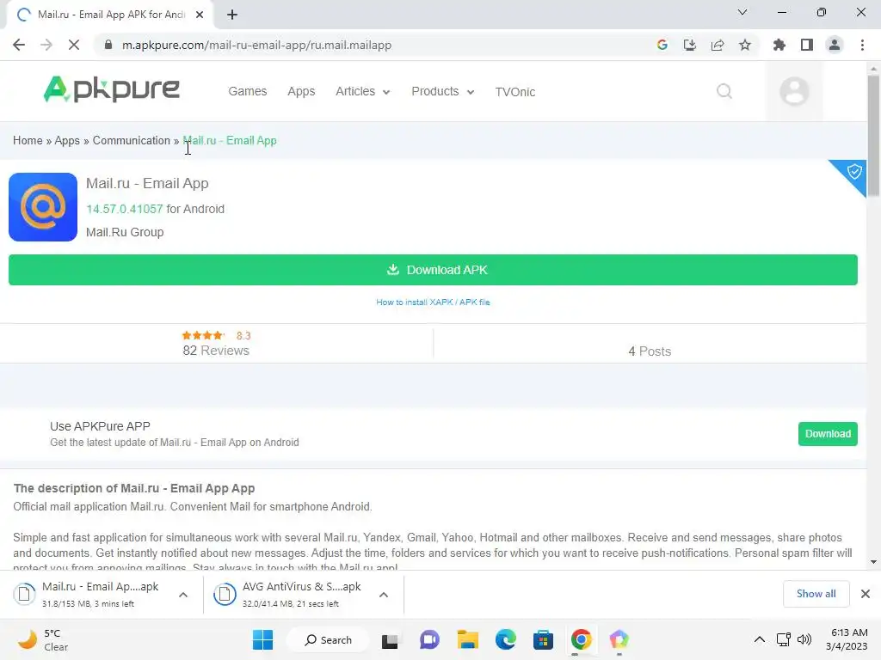Click the address bar URL
Screen dimensions: 881x660
[256, 45]
